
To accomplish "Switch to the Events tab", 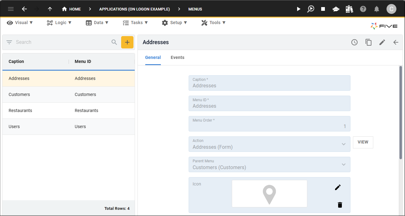I will [178, 57].
